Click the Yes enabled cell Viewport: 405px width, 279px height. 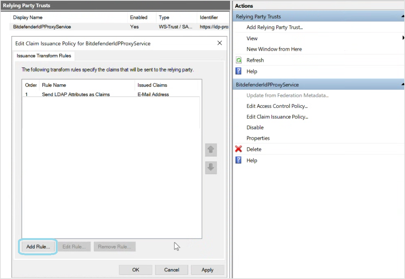tap(134, 27)
